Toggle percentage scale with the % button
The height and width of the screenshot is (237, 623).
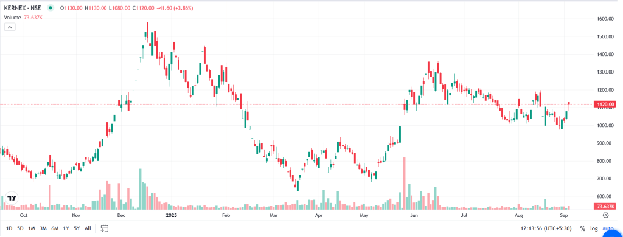(x=582, y=228)
